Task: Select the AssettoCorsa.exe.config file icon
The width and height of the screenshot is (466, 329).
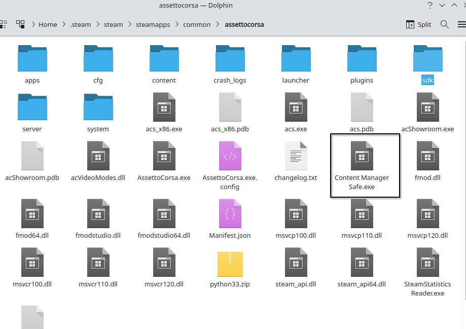Action: tap(230, 156)
